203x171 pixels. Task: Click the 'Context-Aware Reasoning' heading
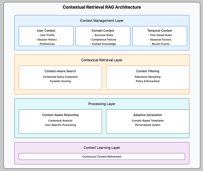pos(60,115)
